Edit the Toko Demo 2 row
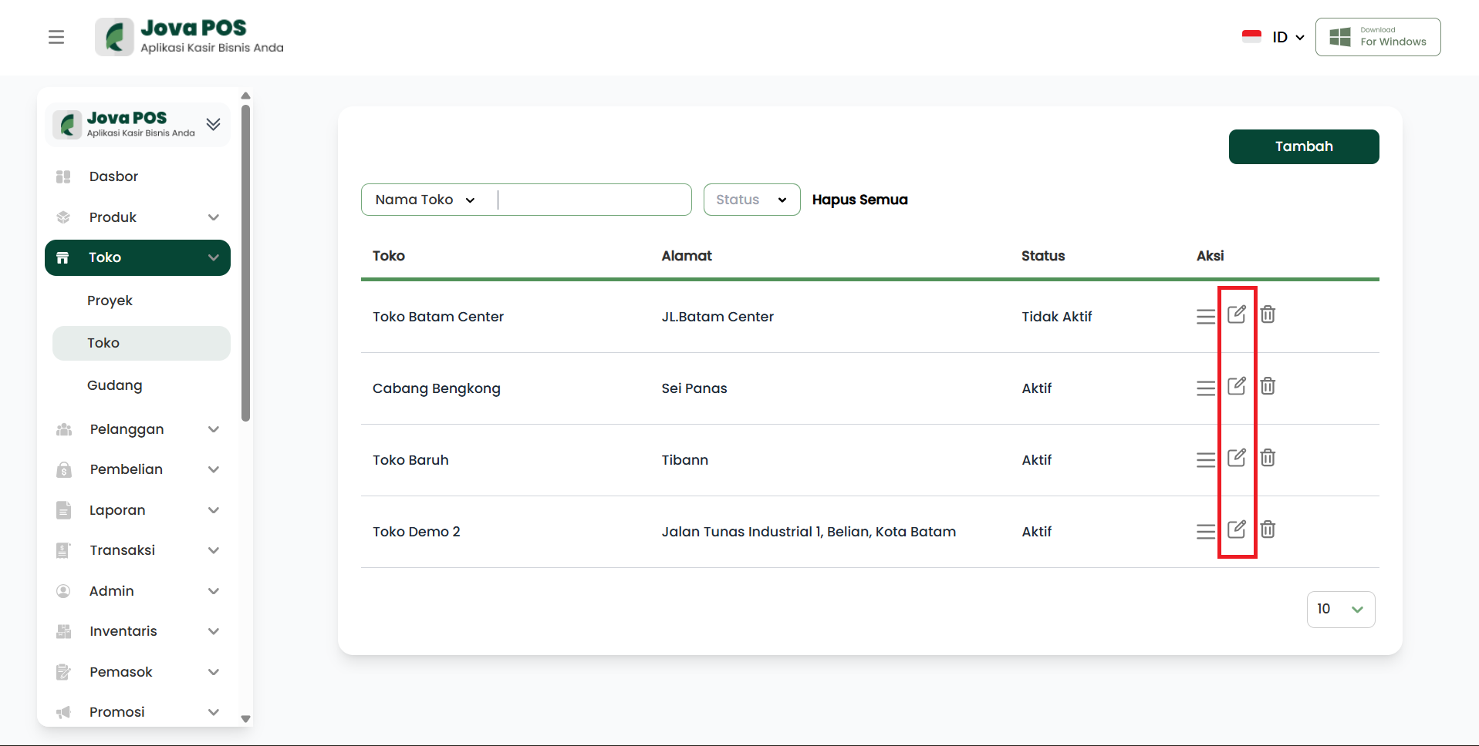The height and width of the screenshot is (746, 1479). (x=1236, y=529)
